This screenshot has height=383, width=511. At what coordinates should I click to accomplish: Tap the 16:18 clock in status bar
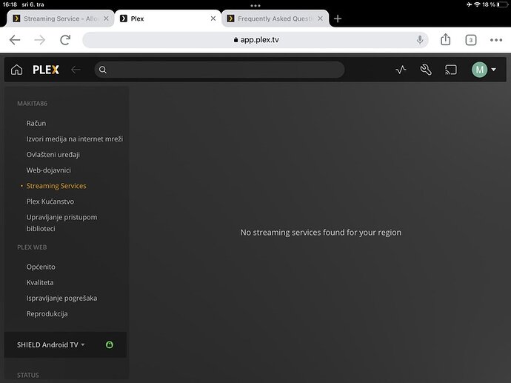click(10, 4)
